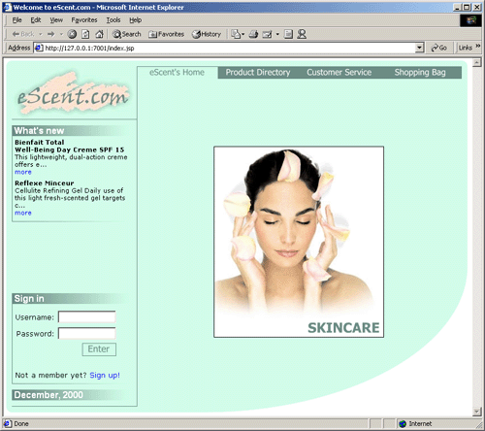Click into the Username field
Screen dimensions: 485x431
(86, 316)
